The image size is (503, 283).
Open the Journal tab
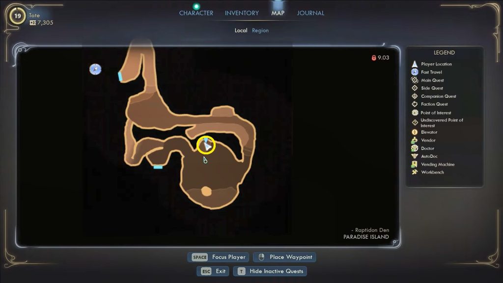[310, 13]
